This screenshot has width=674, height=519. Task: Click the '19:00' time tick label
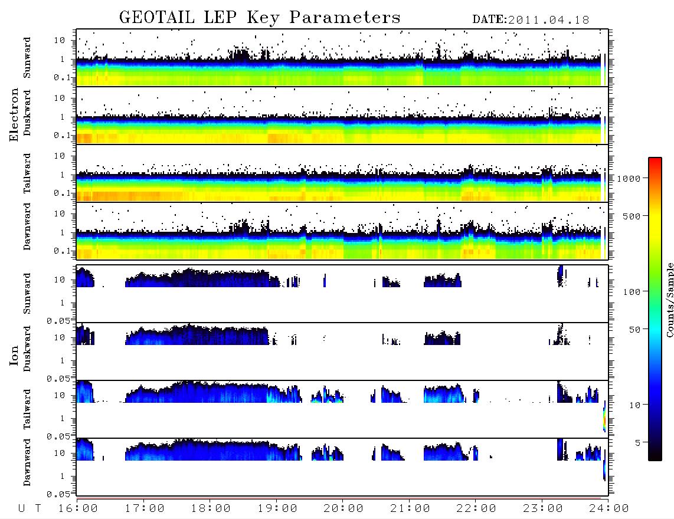(277, 509)
